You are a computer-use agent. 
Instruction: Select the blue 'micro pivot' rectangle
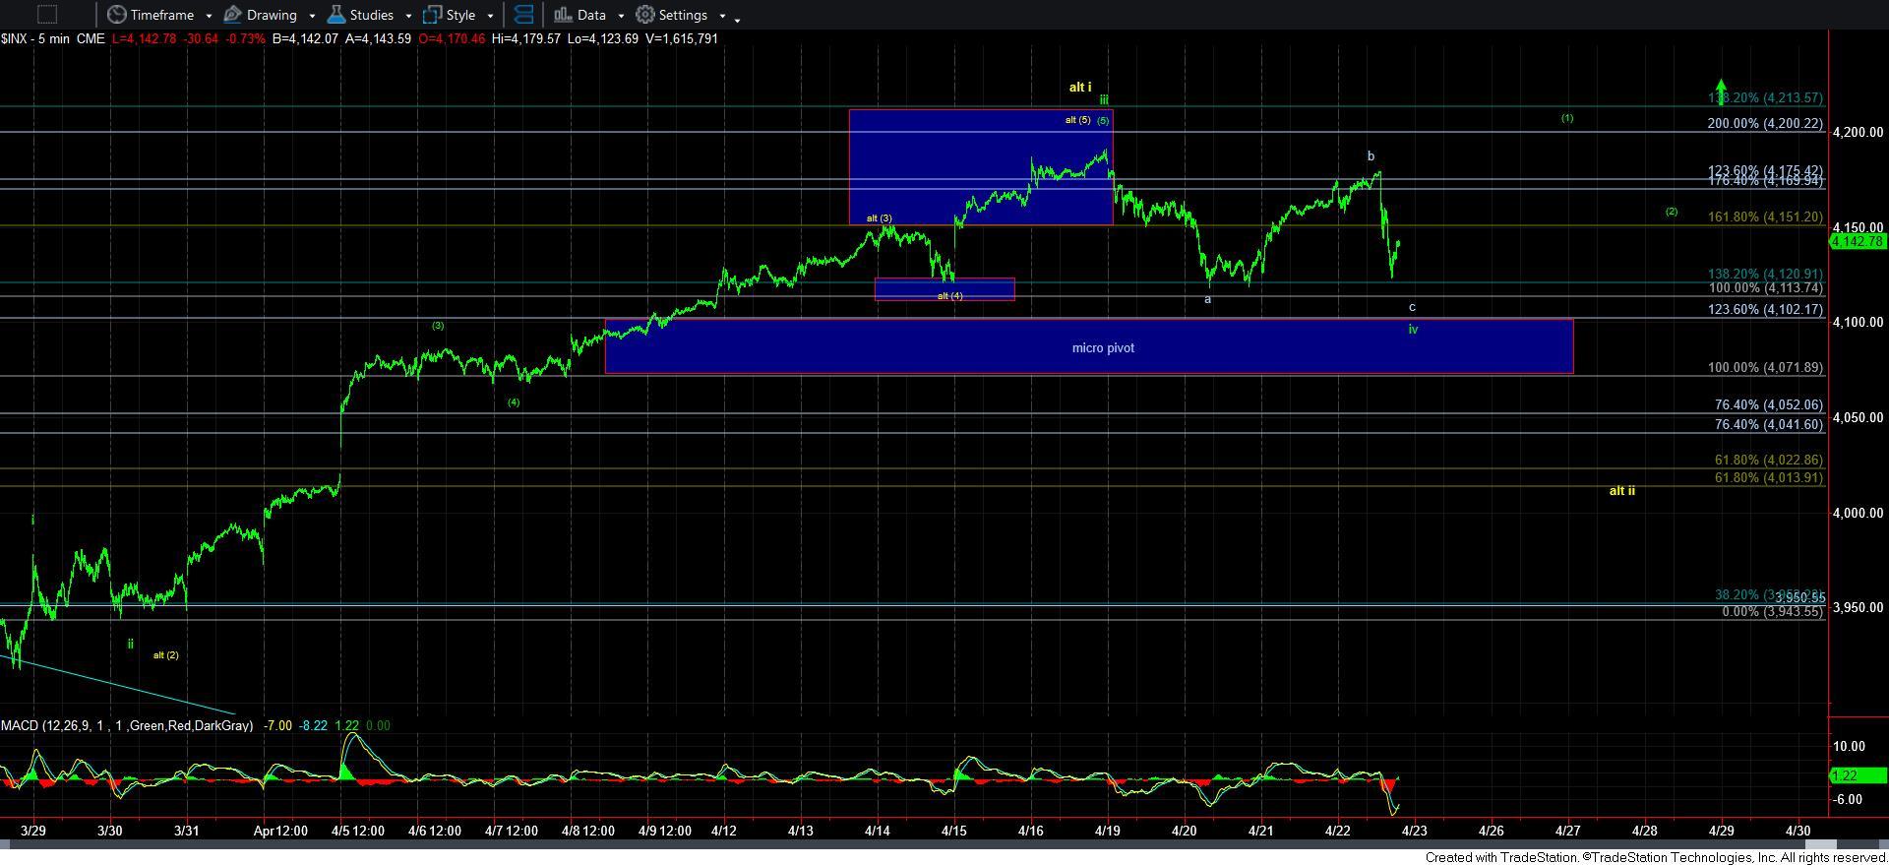[1088, 346]
